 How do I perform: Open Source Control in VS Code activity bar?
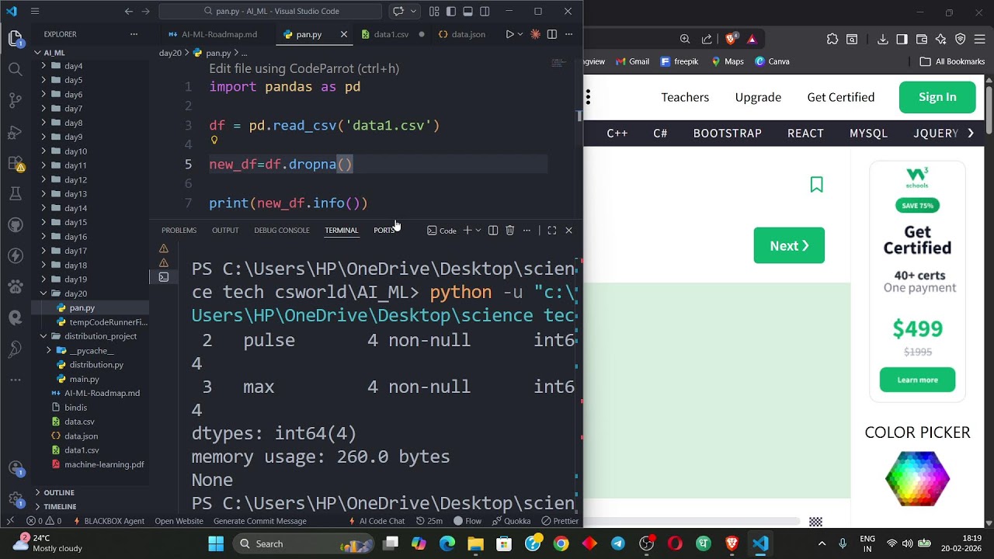(15, 100)
